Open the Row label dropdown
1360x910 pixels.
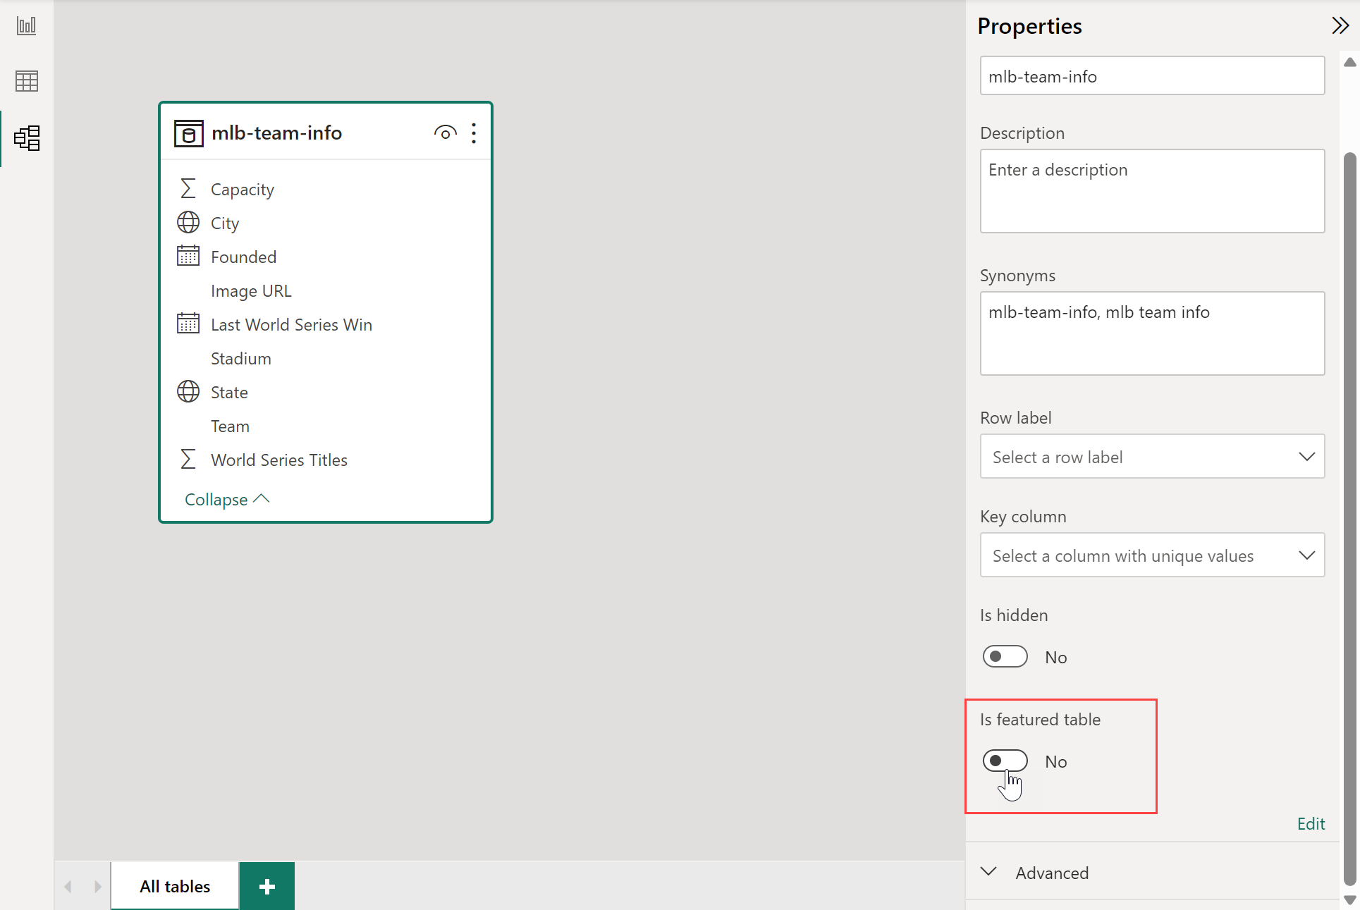pyautogui.click(x=1152, y=457)
